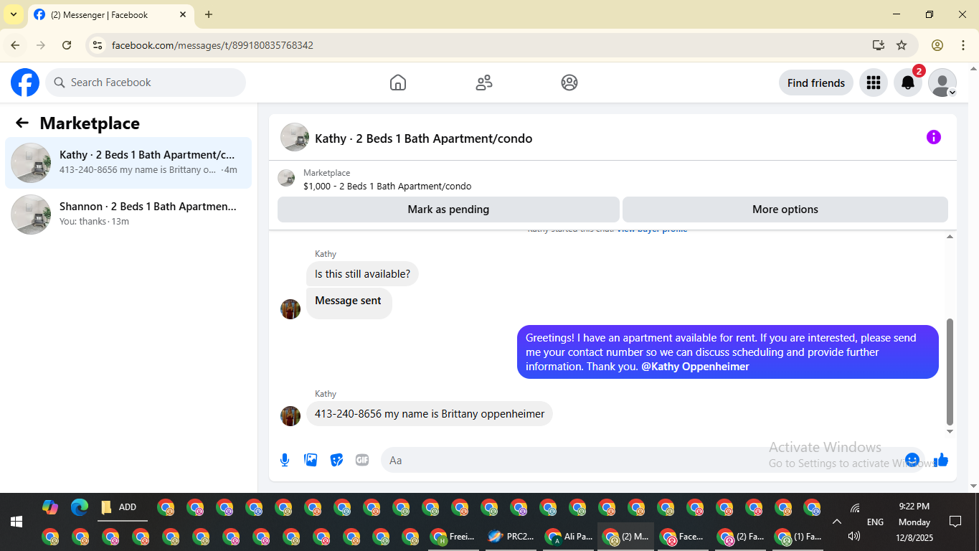Viewport: 979px width, 551px height.
Task: Click the message with 413-240-8656
Action: [429, 414]
